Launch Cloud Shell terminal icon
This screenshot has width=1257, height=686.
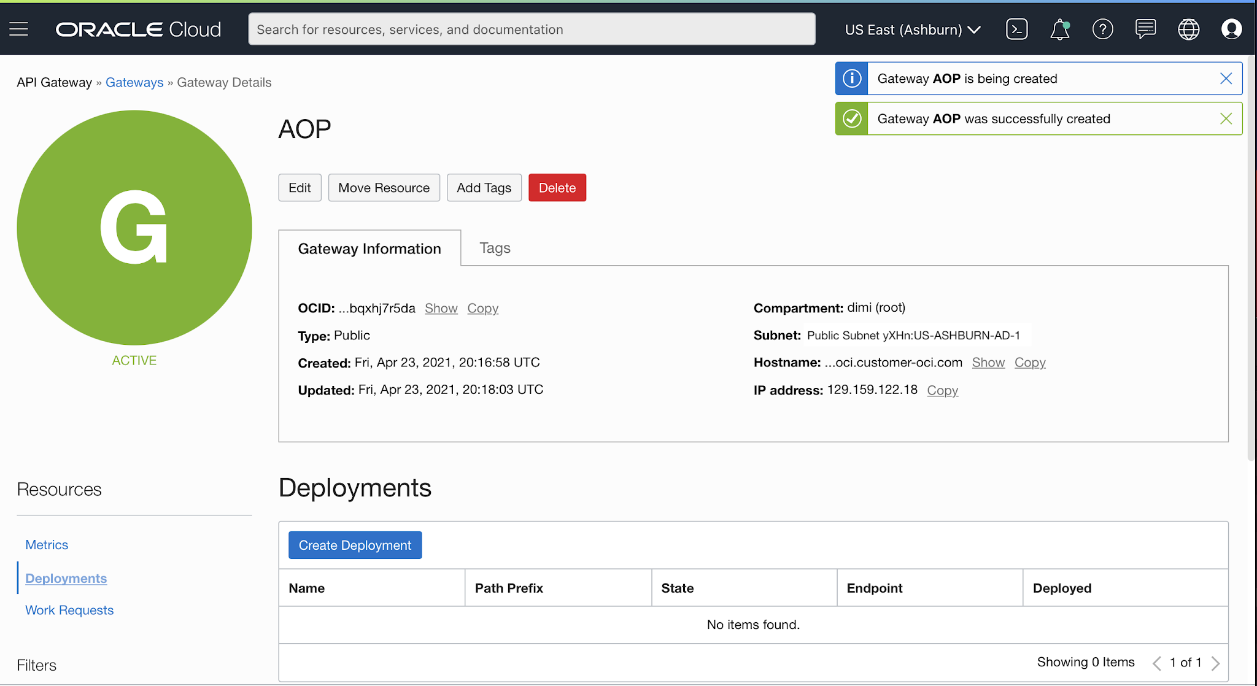[x=1016, y=29]
